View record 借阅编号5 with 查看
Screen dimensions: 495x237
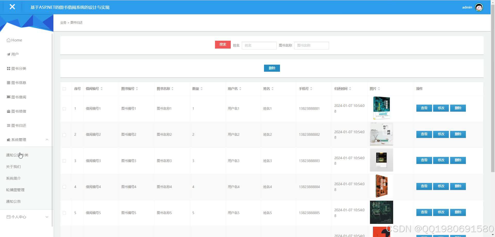pos(424,212)
